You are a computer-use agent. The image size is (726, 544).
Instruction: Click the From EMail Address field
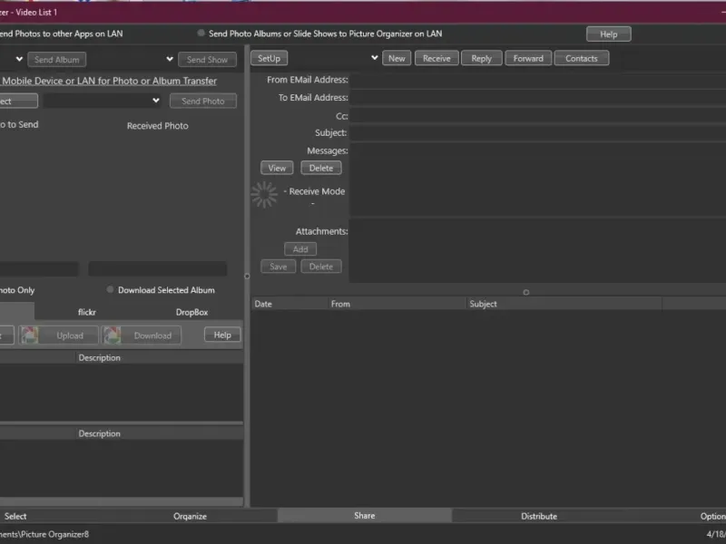point(537,80)
